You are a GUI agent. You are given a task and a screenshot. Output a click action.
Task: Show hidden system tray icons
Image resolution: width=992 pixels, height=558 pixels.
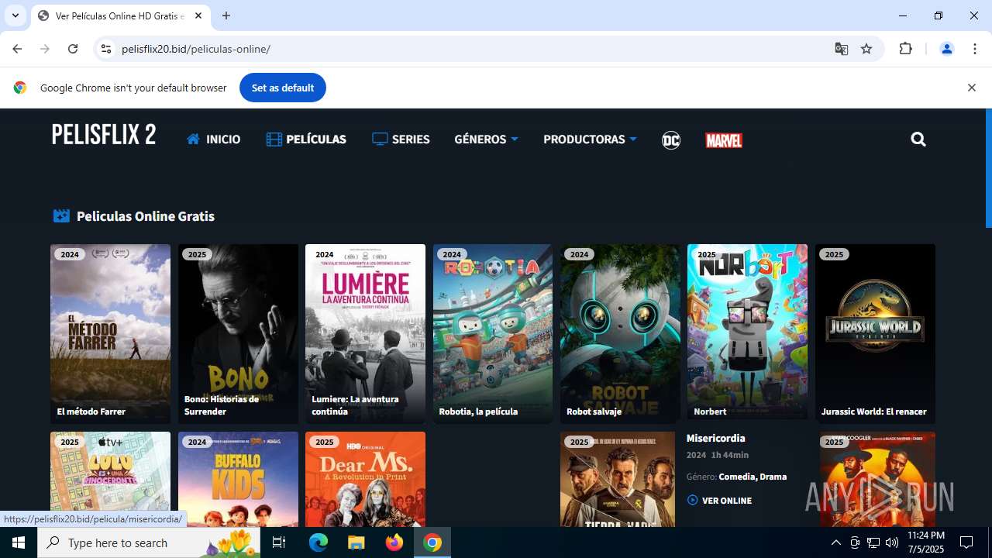pyautogui.click(x=835, y=542)
